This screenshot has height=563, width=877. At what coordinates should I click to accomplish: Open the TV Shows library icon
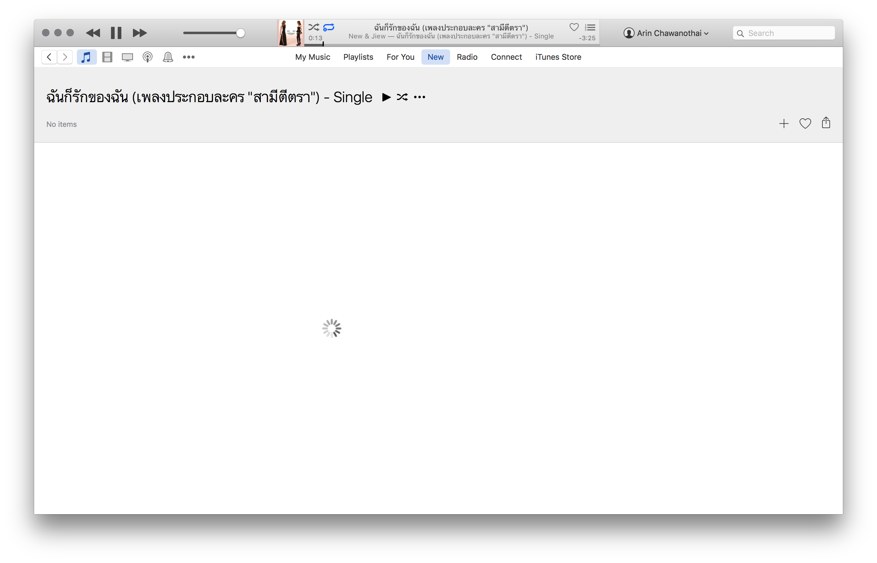click(x=127, y=57)
